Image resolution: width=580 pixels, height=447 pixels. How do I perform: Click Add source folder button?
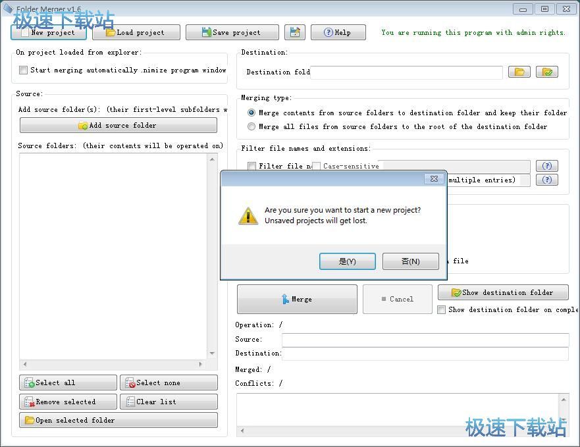(119, 125)
